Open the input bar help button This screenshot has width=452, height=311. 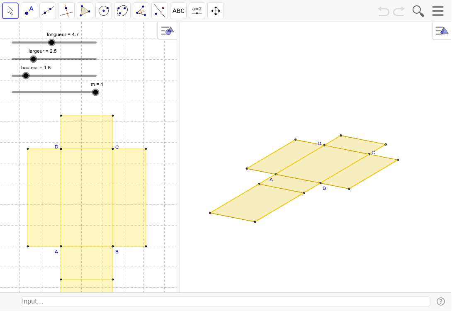(441, 301)
